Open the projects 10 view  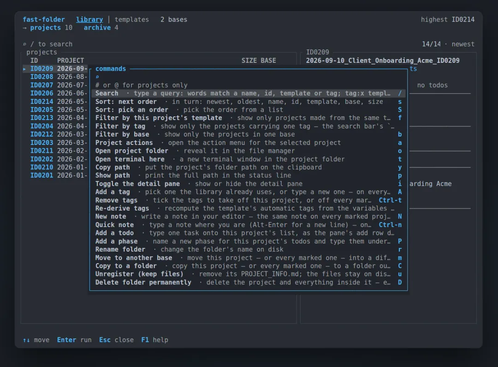(51, 28)
